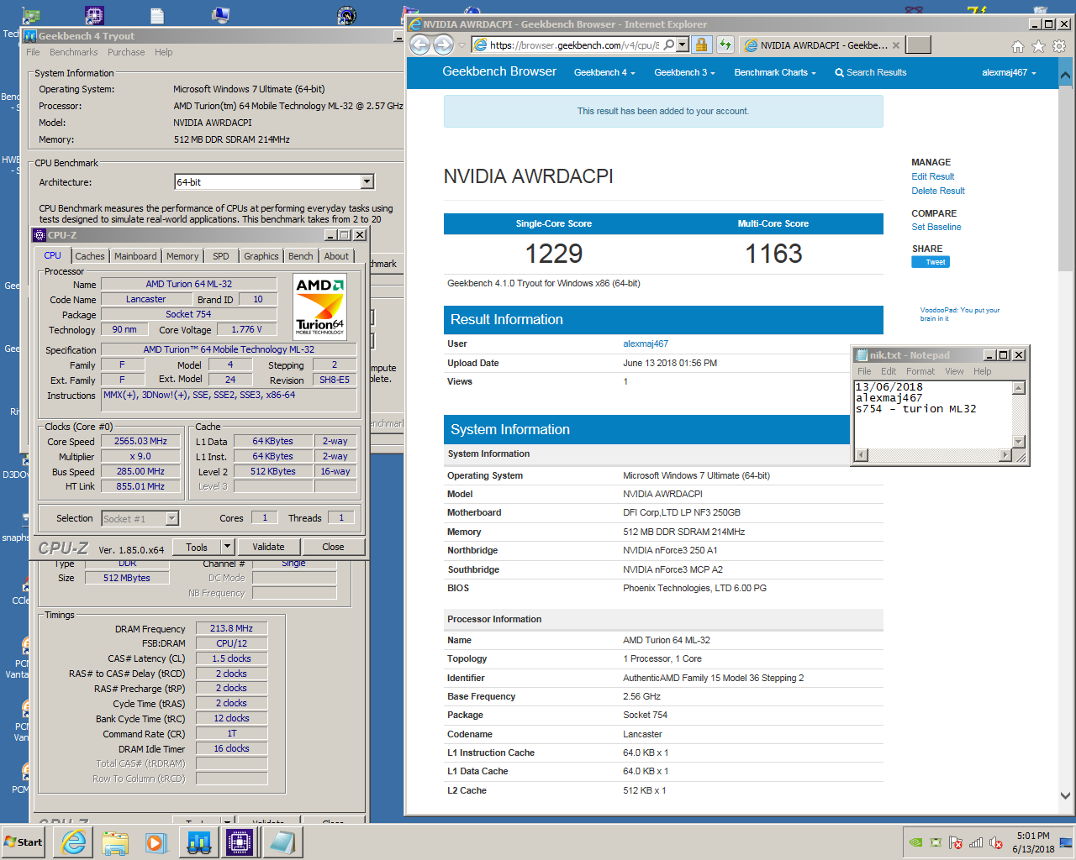Switch to the Bench tab in CPU-Z

300,256
